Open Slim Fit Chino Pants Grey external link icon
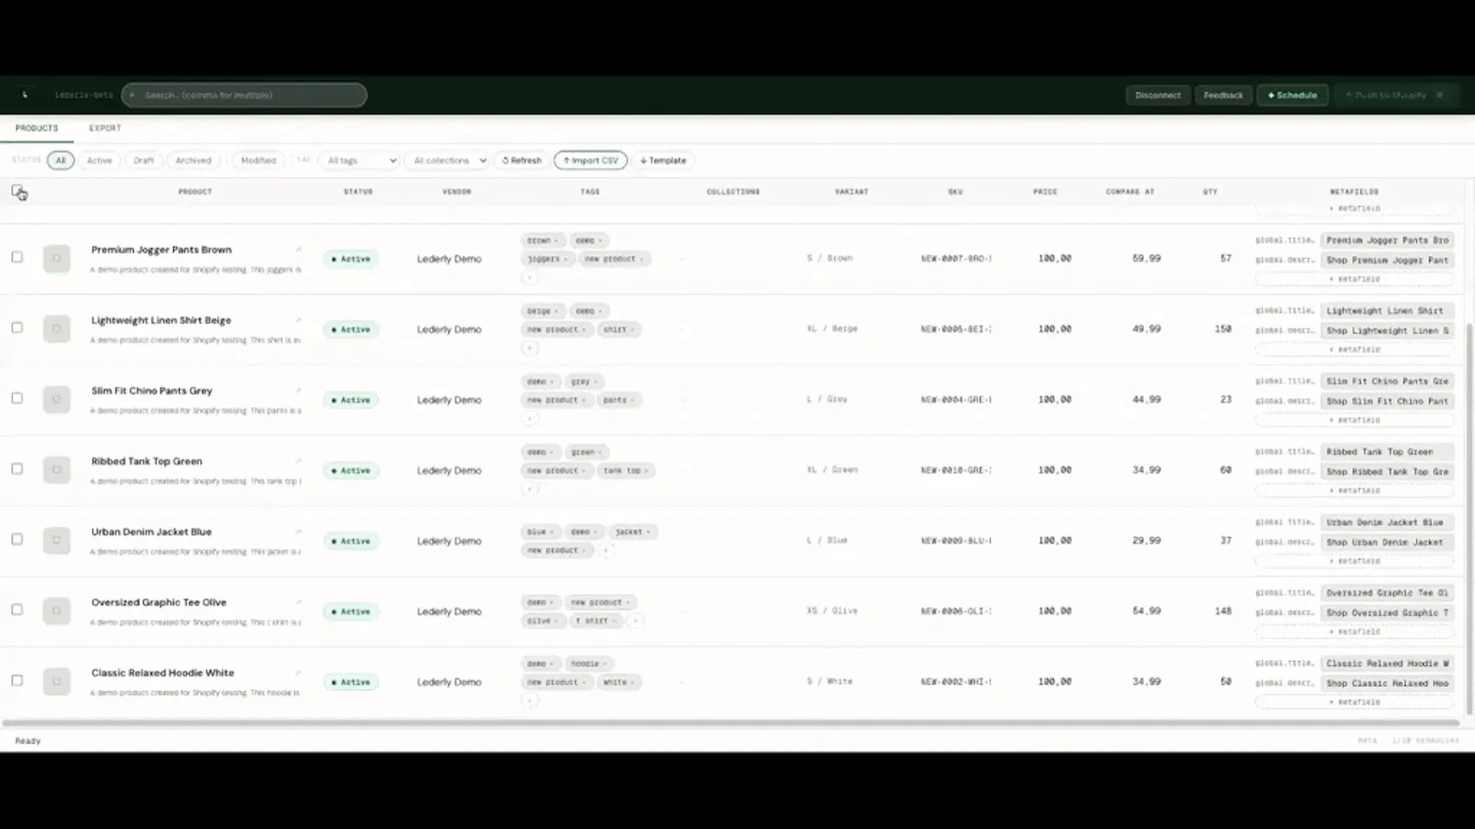The height and width of the screenshot is (829, 1475). pos(298,391)
